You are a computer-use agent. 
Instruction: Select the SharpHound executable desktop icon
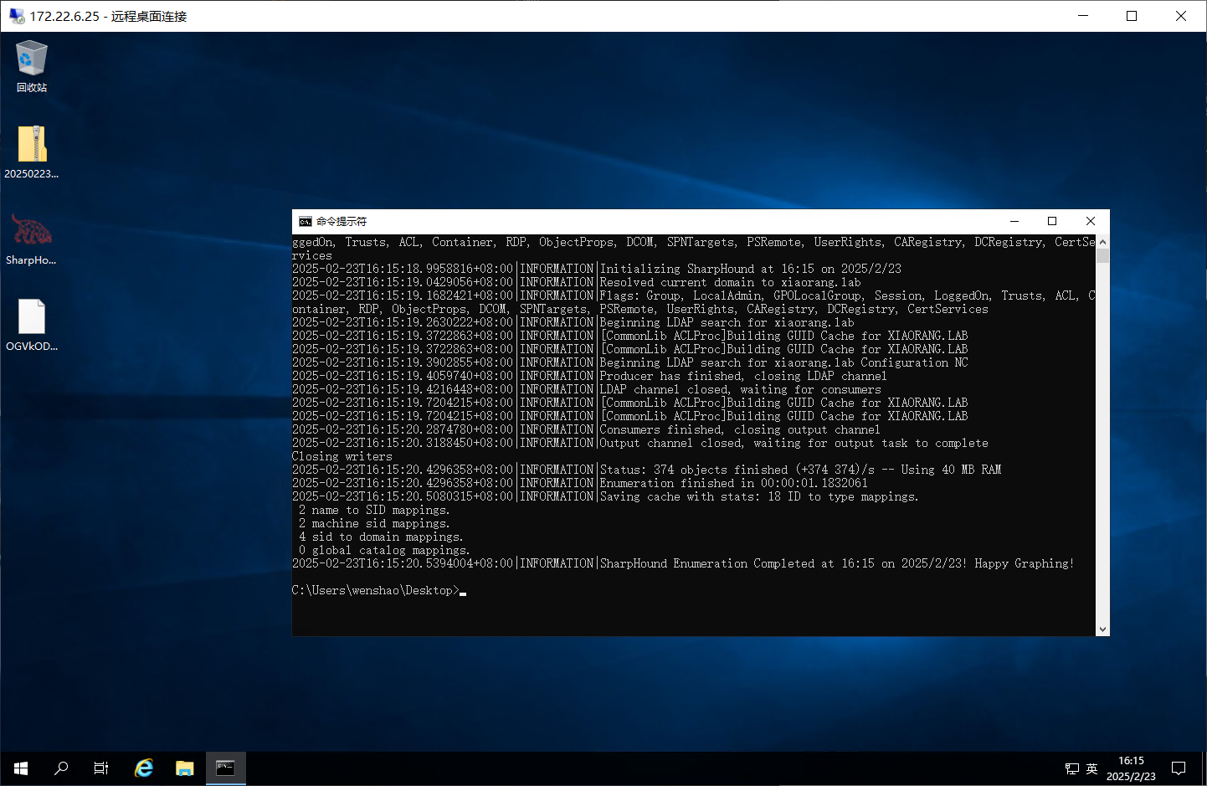(32, 239)
